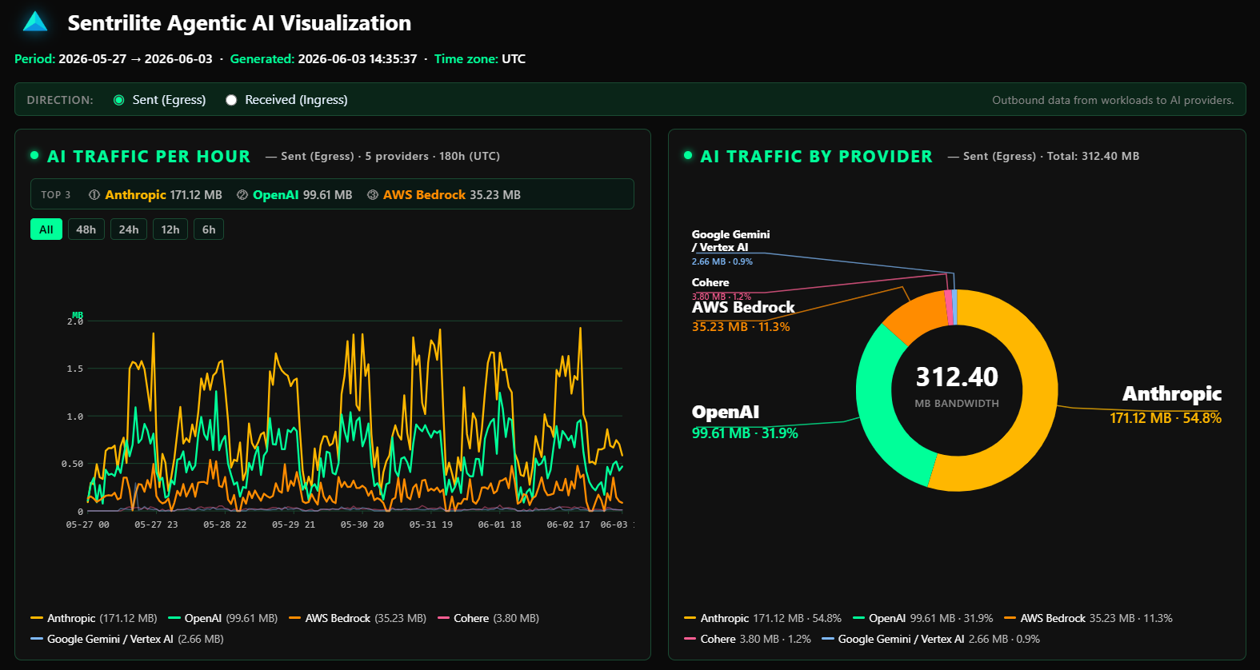
Task: Click the AI Traffic By Provider heading
Action: (x=816, y=157)
